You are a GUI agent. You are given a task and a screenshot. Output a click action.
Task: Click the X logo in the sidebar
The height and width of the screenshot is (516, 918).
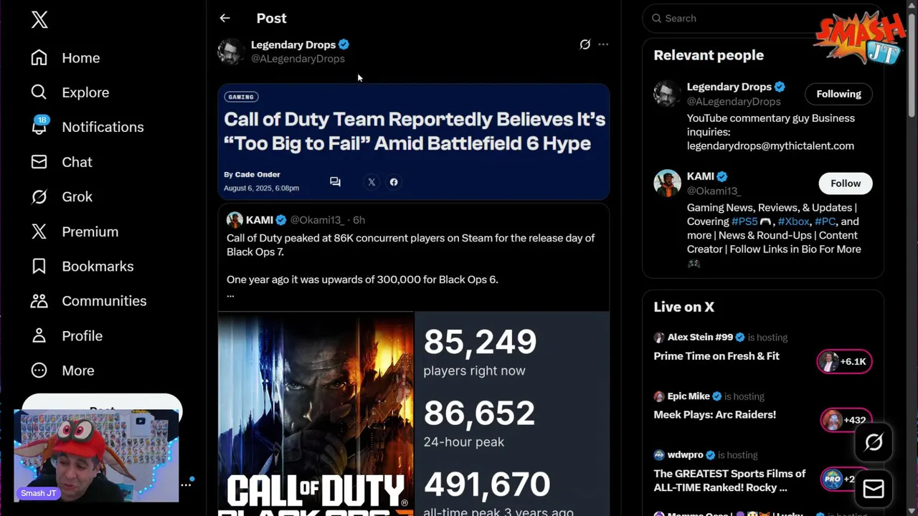39,19
